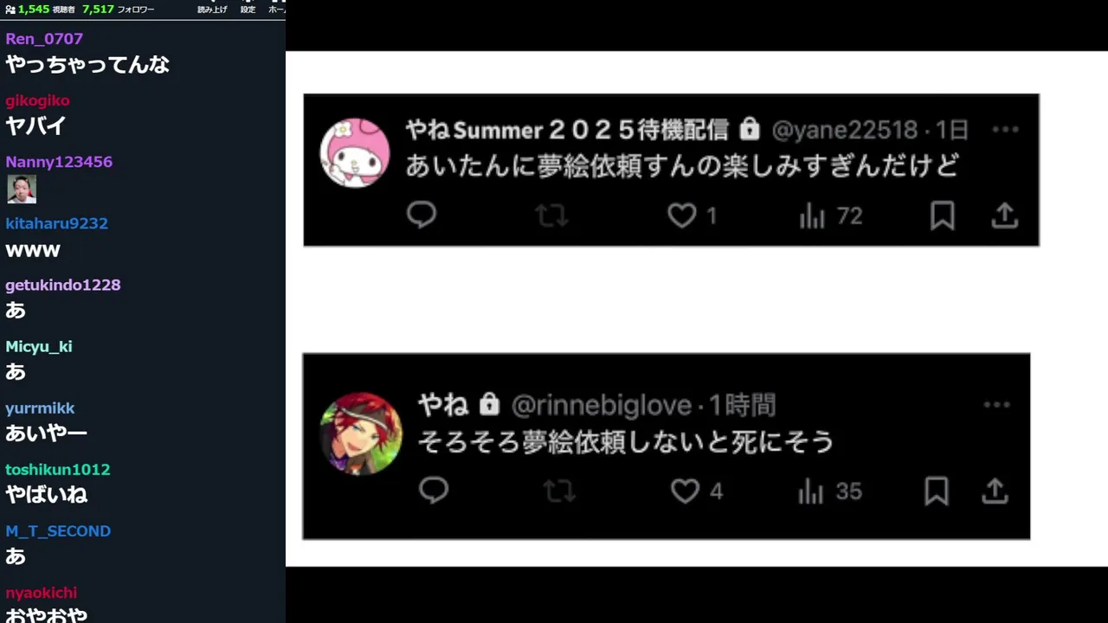This screenshot has width=1108, height=623.
Task: Open the My Melody profile avatar
Action: tap(355, 152)
